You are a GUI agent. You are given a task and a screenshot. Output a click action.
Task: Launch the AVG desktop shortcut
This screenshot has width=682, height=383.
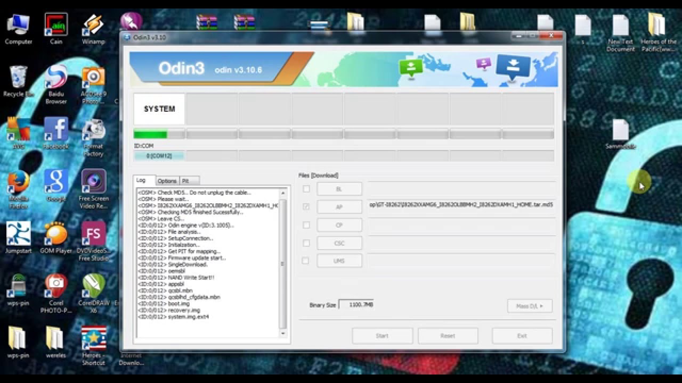pos(18,133)
